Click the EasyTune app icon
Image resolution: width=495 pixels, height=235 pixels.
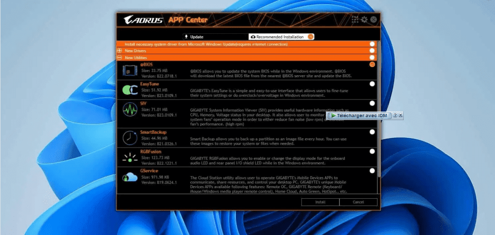(129, 90)
